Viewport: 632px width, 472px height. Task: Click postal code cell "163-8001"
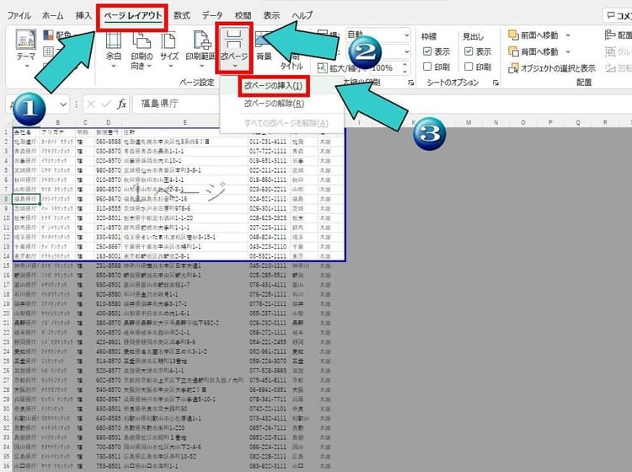108,256
